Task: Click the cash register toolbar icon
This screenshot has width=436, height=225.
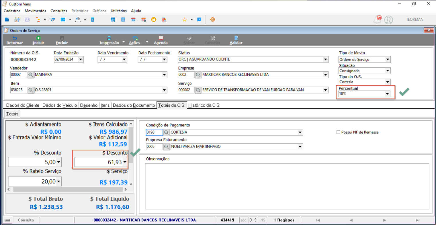Action: 78,19
